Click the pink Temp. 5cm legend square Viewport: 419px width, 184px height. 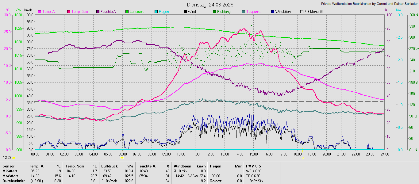click(x=69, y=12)
